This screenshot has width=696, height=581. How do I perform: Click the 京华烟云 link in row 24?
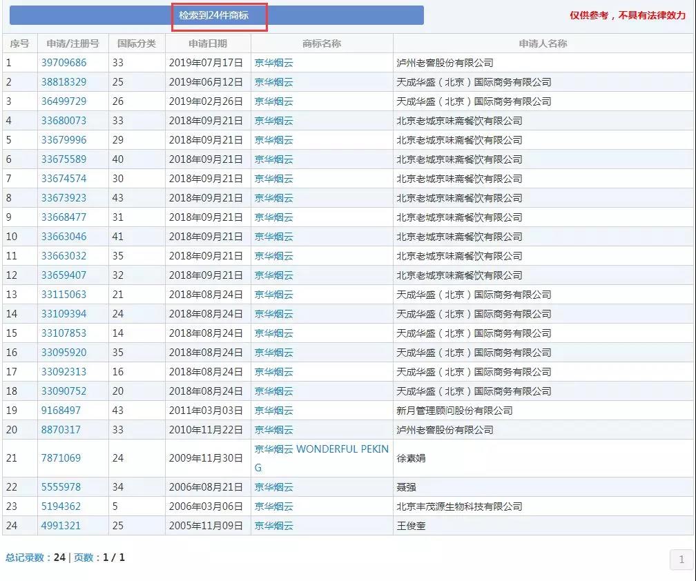[273, 525]
